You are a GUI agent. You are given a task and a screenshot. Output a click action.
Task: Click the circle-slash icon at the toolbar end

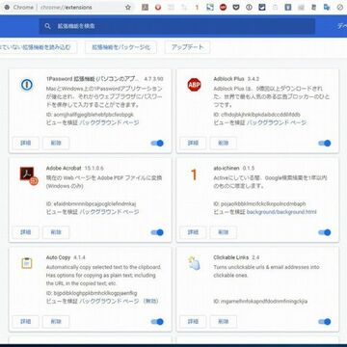(340, 7)
